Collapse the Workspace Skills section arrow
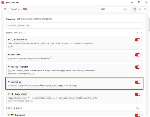 click(142, 33)
